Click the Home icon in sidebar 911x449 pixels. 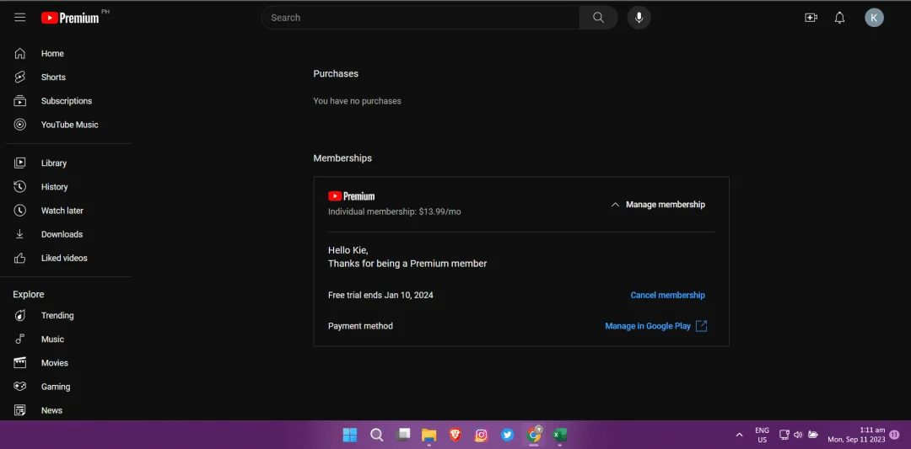coord(19,53)
